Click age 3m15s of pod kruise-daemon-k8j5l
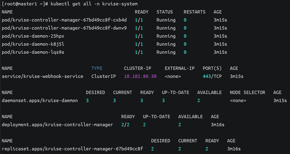Screen dimensions: 290x154 pyautogui.click(x=220, y=44)
